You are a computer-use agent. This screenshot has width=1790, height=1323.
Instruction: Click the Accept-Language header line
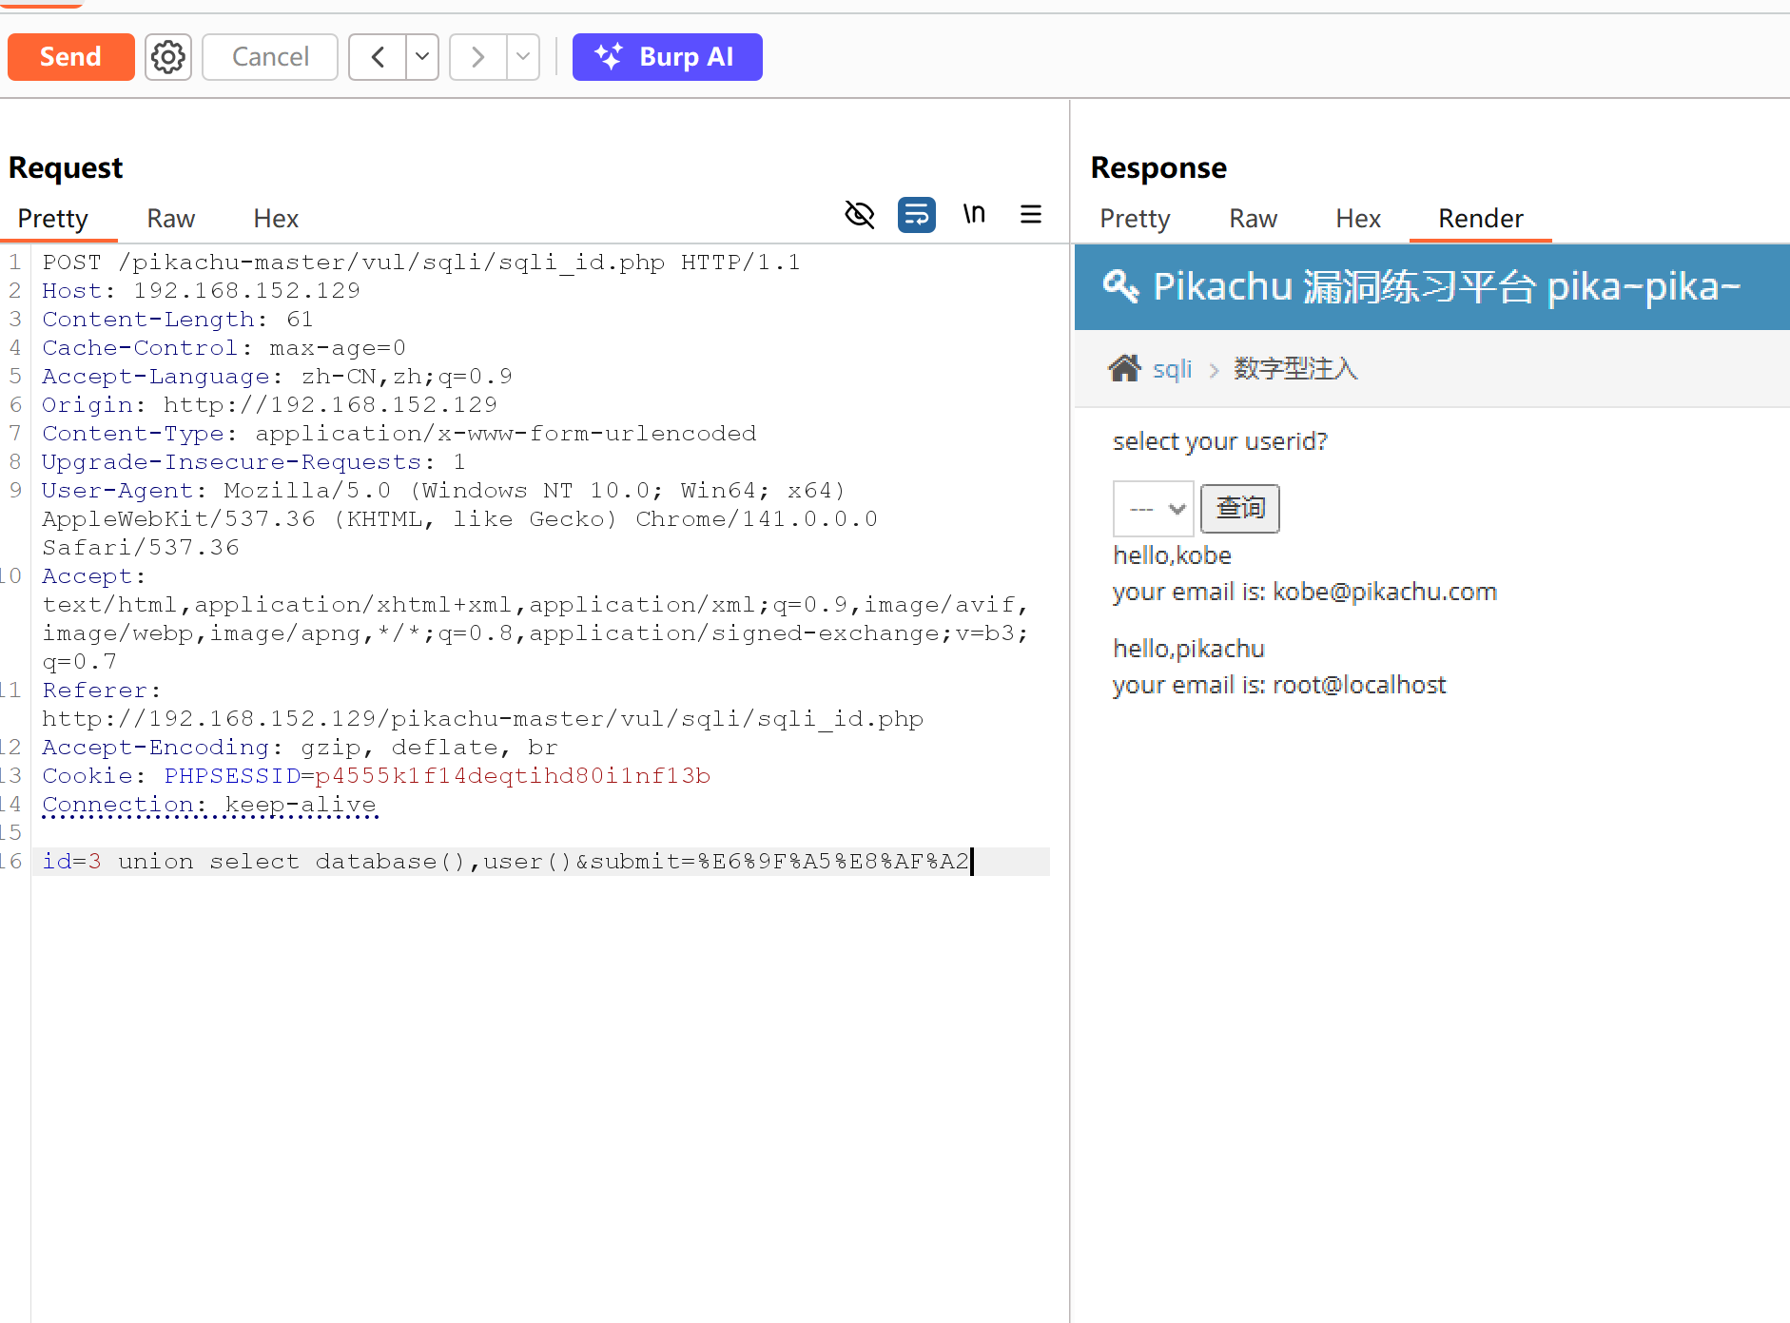pyautogui.click(x=277, y=377)
